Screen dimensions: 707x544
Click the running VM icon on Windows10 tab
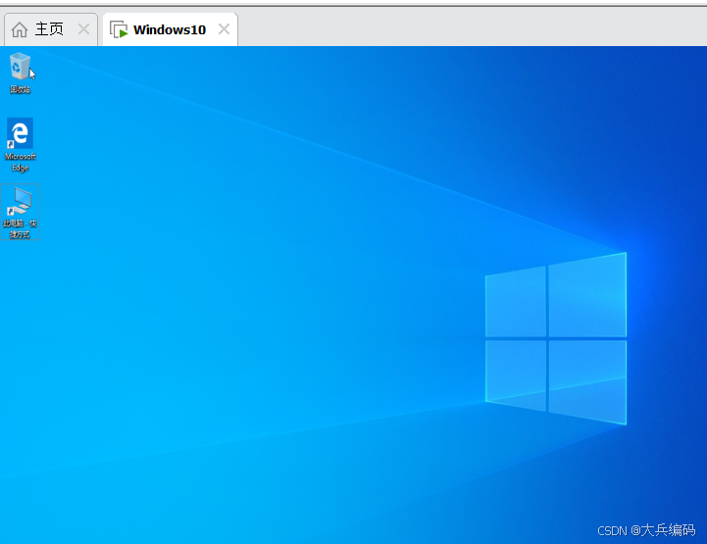tap(119, 29)
